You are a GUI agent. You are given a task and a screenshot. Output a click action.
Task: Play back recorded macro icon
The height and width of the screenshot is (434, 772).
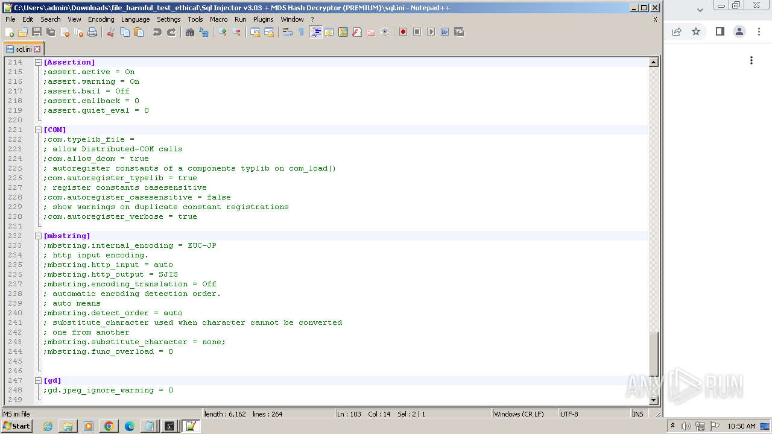click(431, 32)
